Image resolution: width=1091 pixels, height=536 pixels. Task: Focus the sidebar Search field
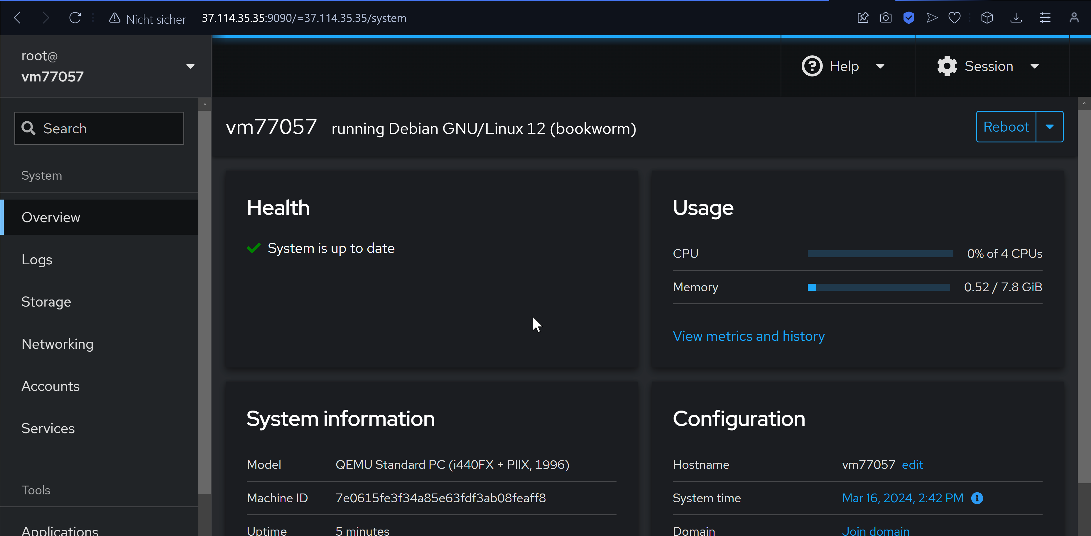point(99,128)
